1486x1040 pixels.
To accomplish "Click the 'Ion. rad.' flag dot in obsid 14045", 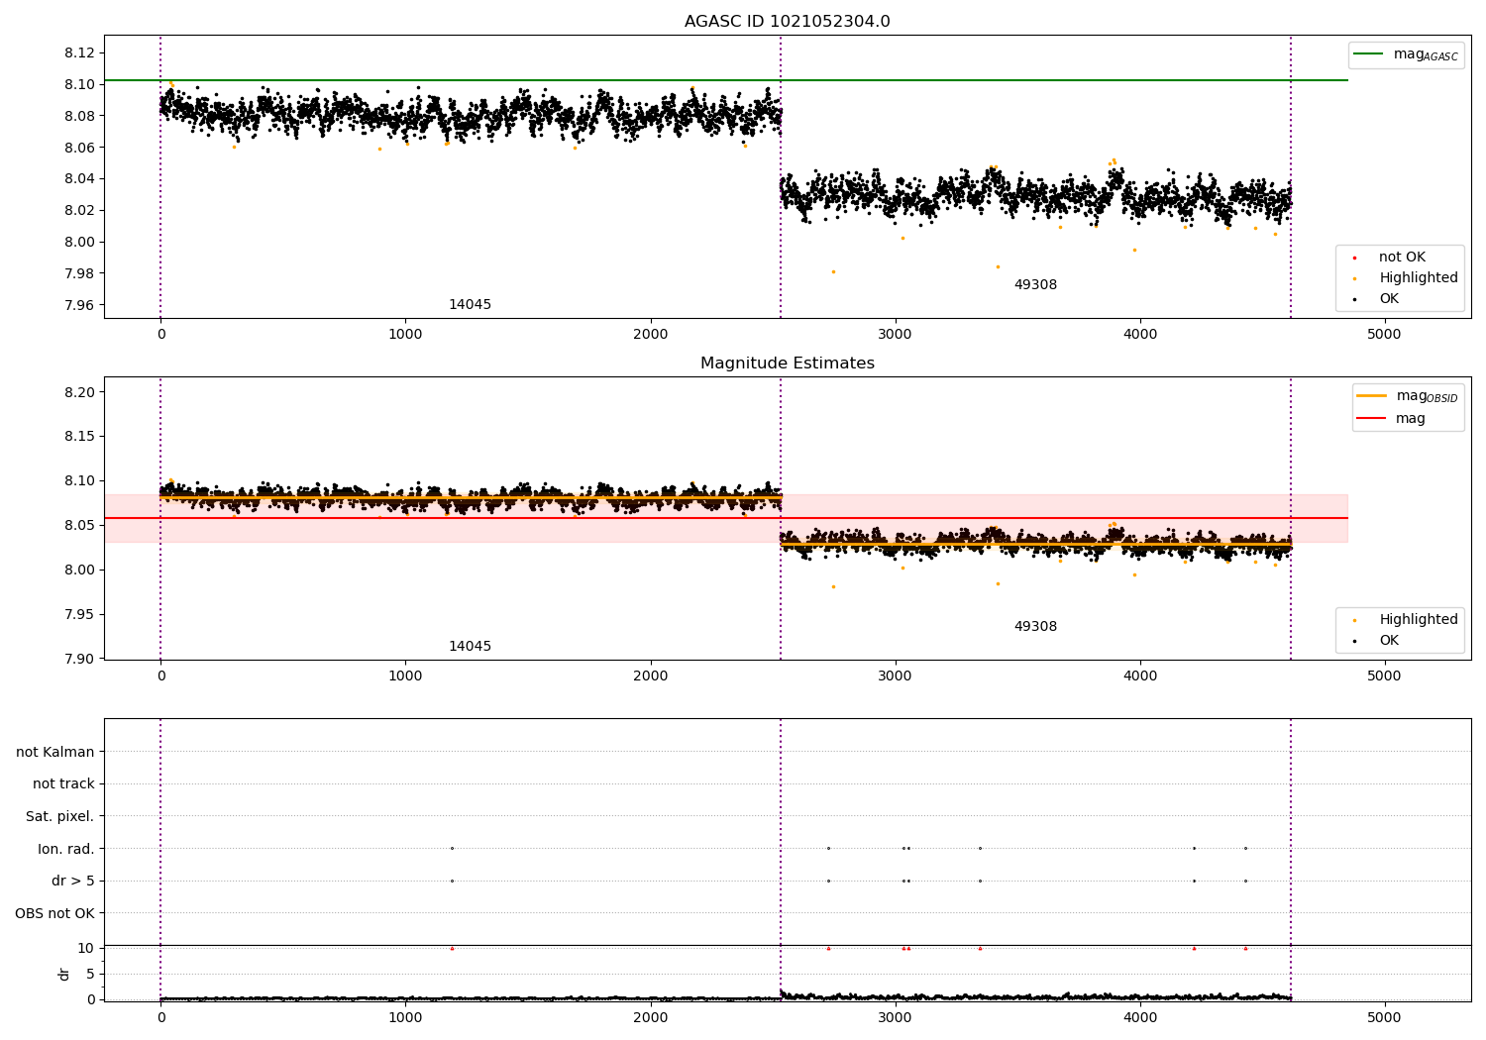I will (x=452, y=849).
